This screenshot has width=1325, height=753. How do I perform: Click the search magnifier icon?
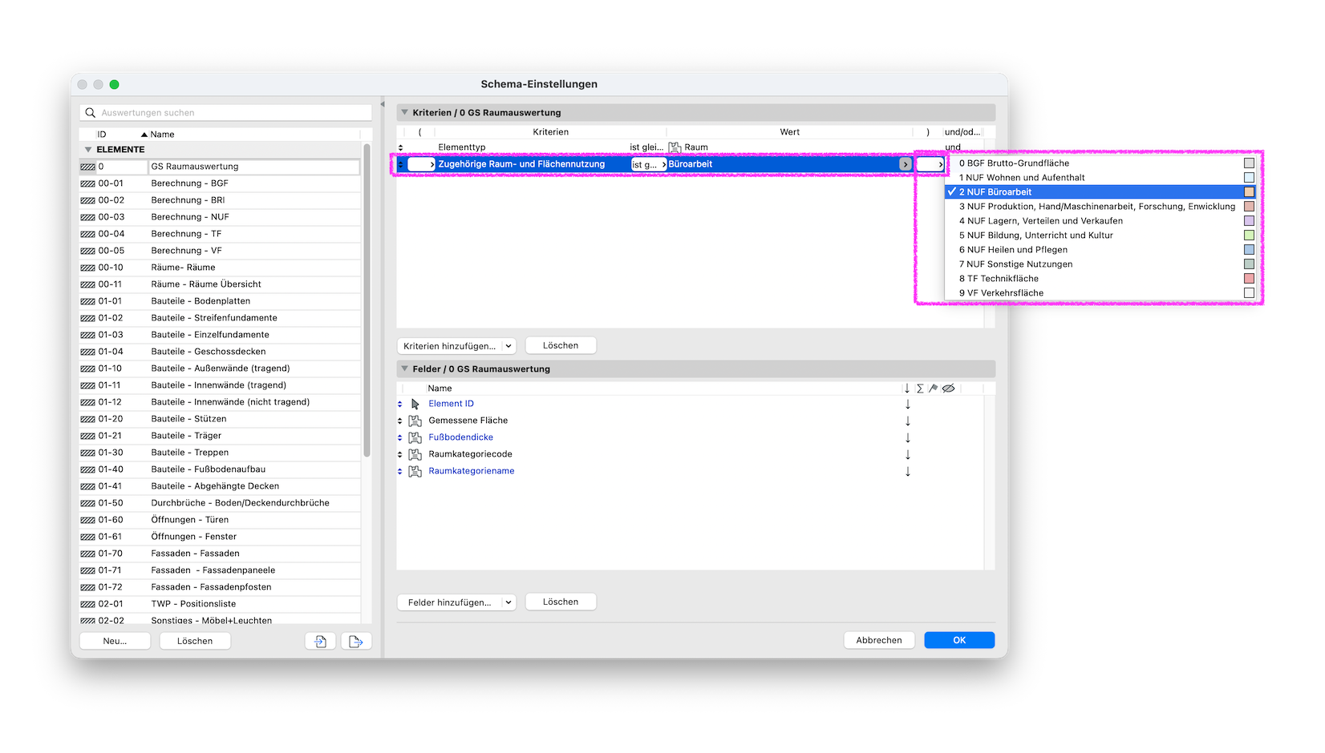tap(91, 113)
